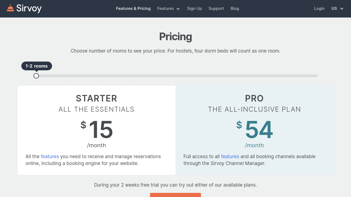This screenshot has height=197, width=351.
Task: Expand the chevron beside US
Action: (x=342, y=9)
